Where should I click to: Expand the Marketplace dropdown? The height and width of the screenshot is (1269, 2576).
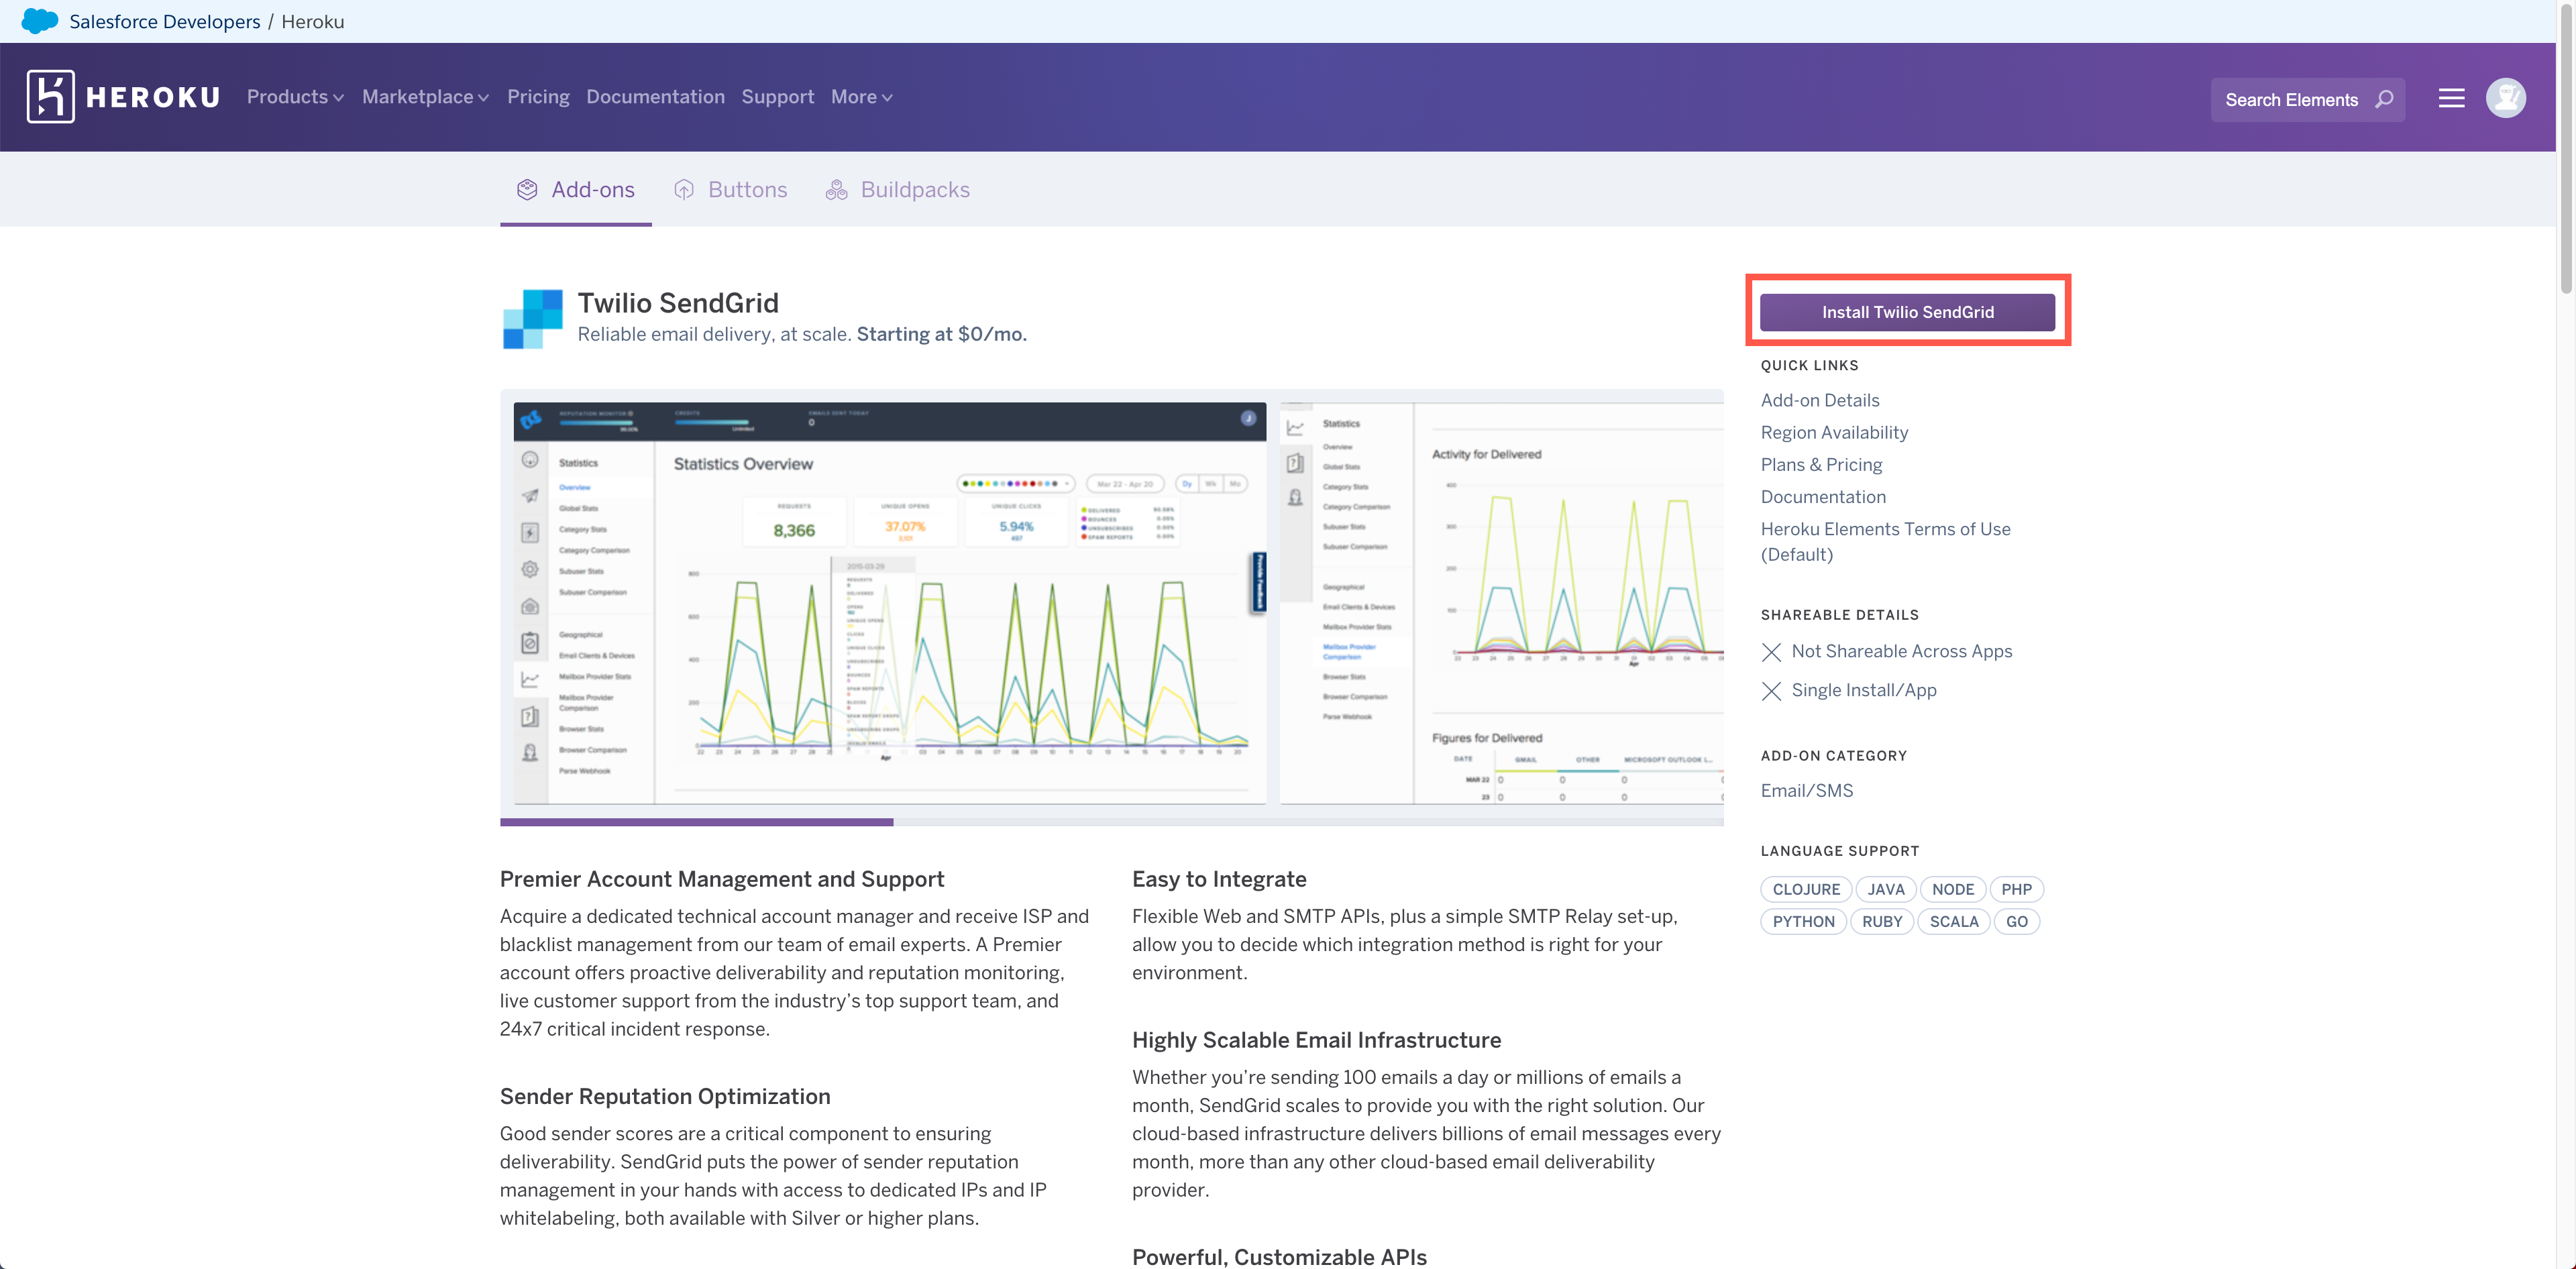(425, 97)
